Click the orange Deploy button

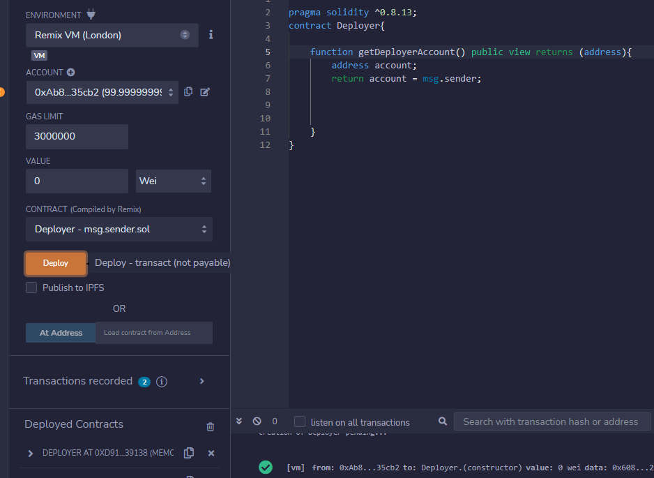tap(56, 263)
